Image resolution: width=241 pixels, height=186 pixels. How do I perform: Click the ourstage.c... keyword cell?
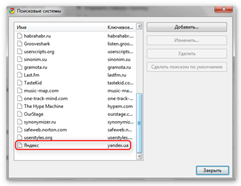[120, 114]
